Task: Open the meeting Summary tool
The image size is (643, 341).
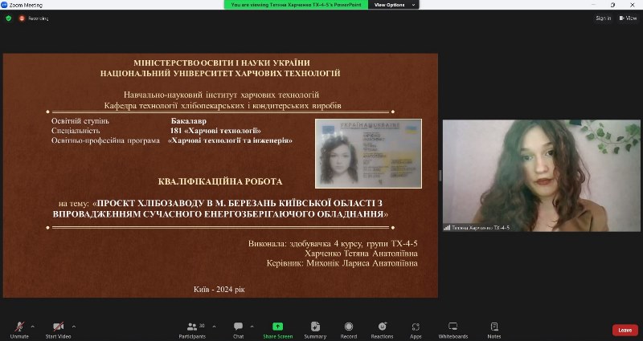Action: click(x=315, y=330)
